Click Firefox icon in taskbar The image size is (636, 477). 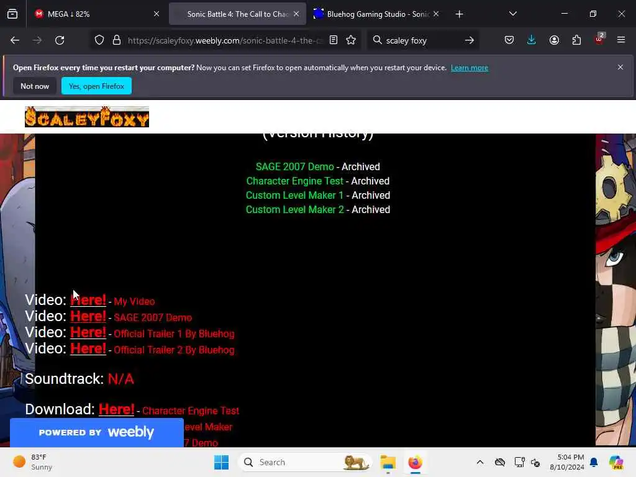[x=415, y=462]
